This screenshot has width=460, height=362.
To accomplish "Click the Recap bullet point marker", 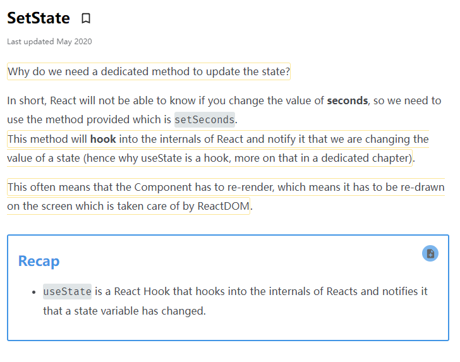I will [33, 292].
